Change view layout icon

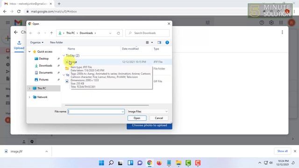click(147, 42)
